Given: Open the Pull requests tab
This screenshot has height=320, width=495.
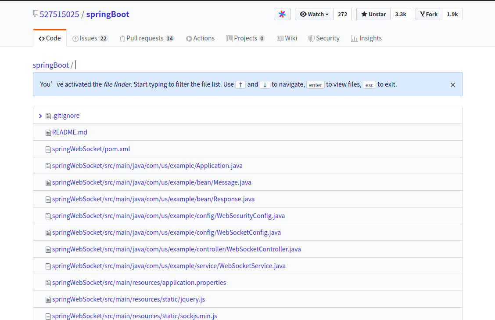Looking at the screenshot, I should [x=147, y=38].
